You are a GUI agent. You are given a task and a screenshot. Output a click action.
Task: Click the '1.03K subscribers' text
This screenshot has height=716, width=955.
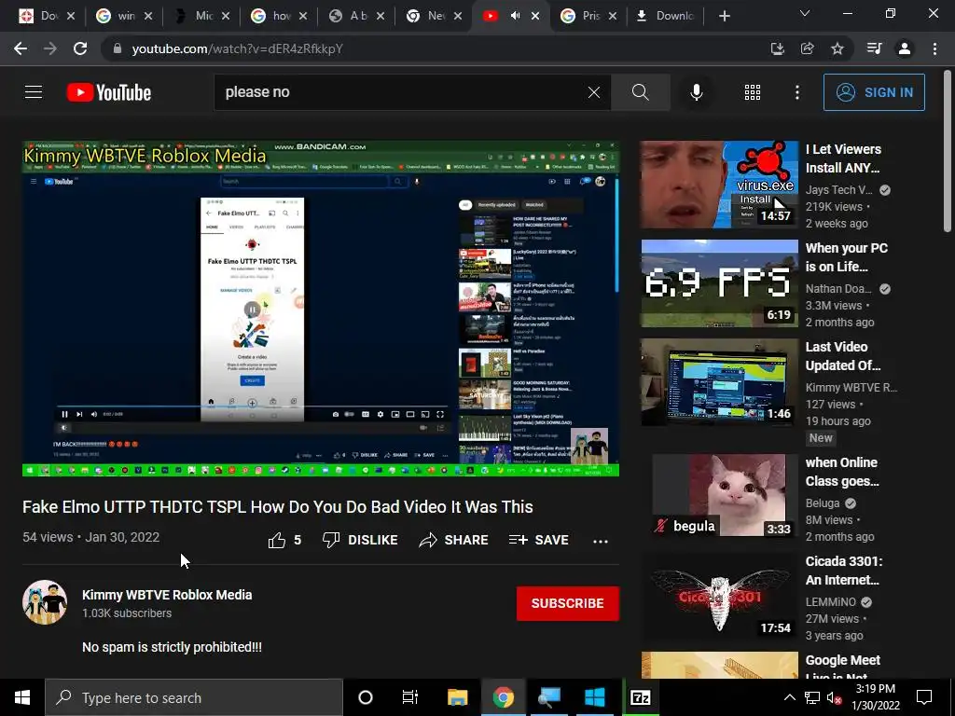click(127, 613)
